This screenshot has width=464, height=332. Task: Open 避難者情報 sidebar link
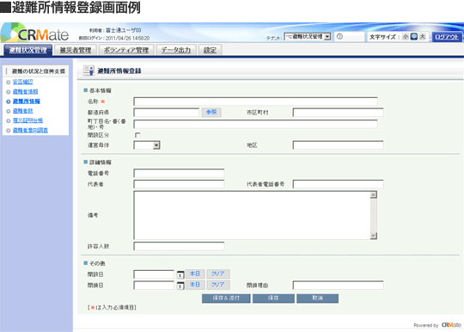26,91
